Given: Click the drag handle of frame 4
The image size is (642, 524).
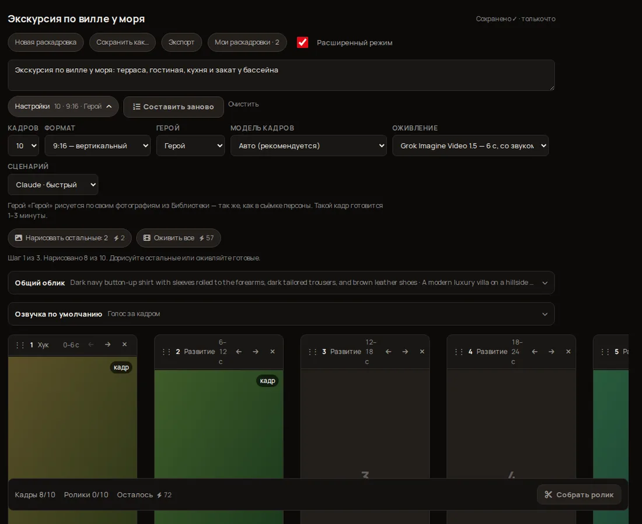Looking at the screenshot, I should [x=459, y=352].
